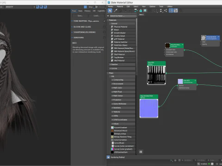Open the Utilities menu
The height and width of the screenshot is (166, 222).
[x=169, y=6]
